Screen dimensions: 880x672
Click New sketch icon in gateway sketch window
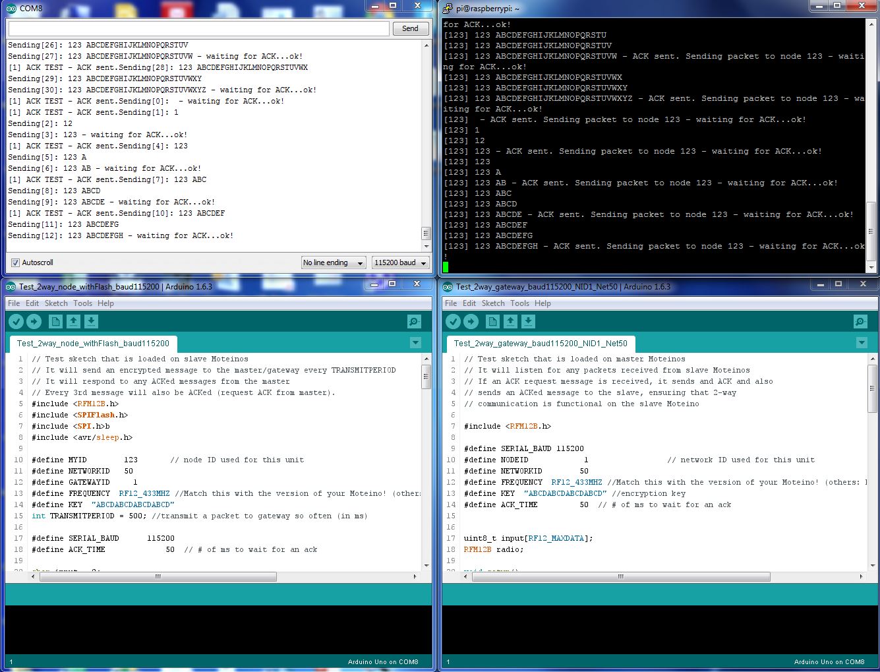[x=493, y=321]
